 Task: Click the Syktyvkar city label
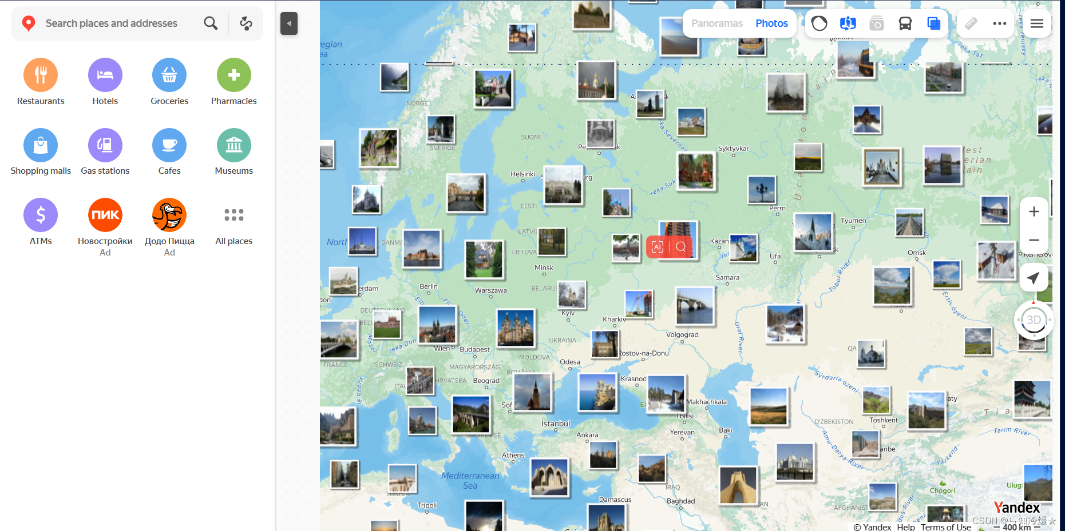pyautogui.click(x=733, y=148)
